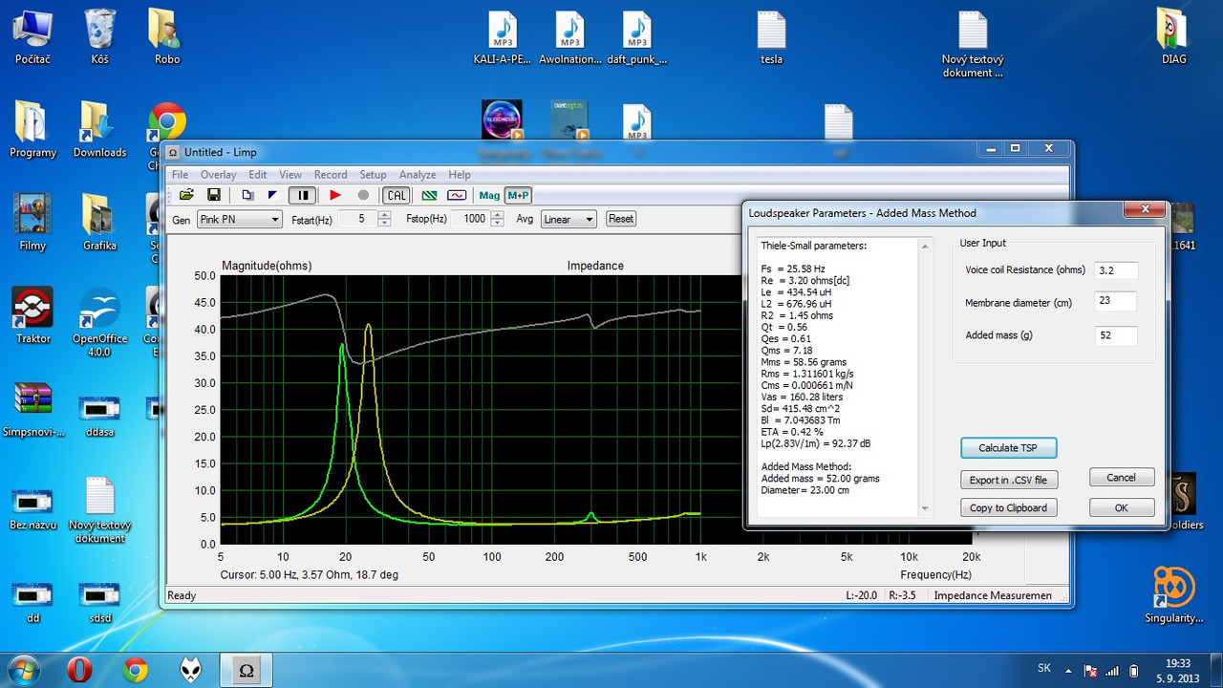
Task: Click the green graph setup icon
Action: [430, 195]
